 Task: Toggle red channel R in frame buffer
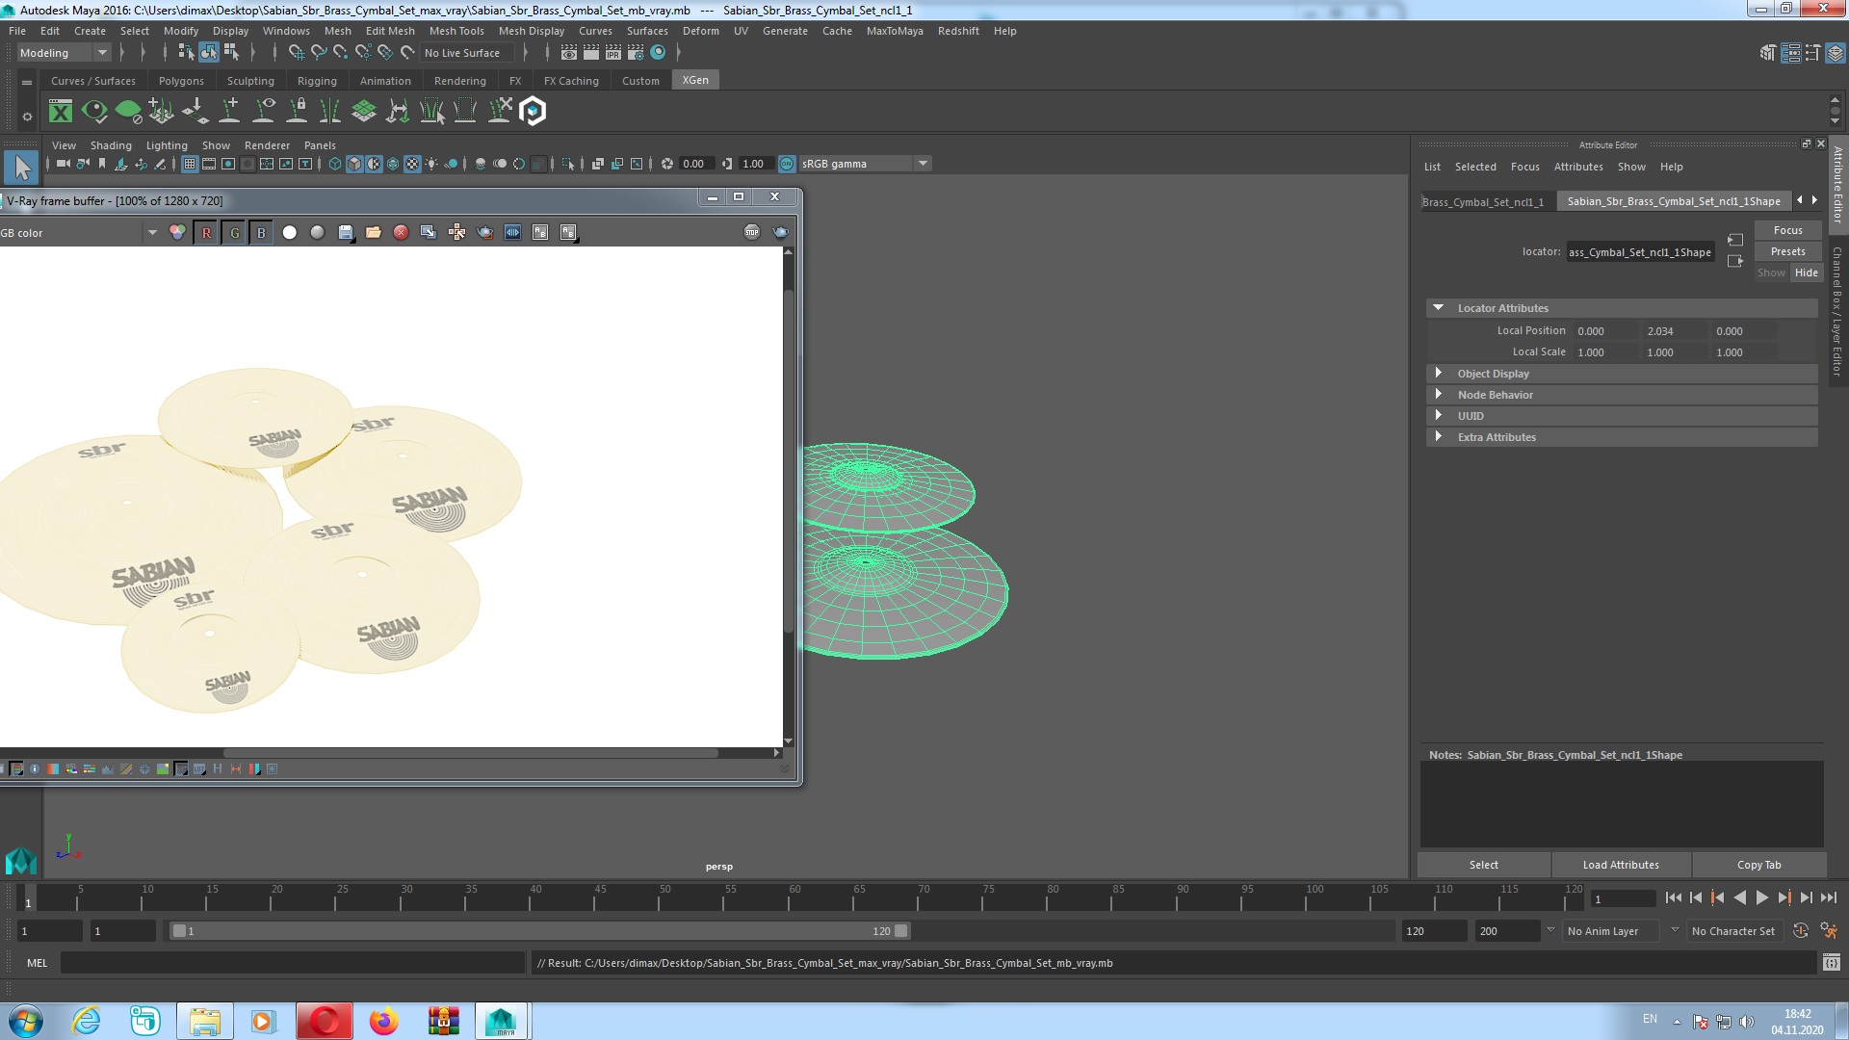[206, 232]
